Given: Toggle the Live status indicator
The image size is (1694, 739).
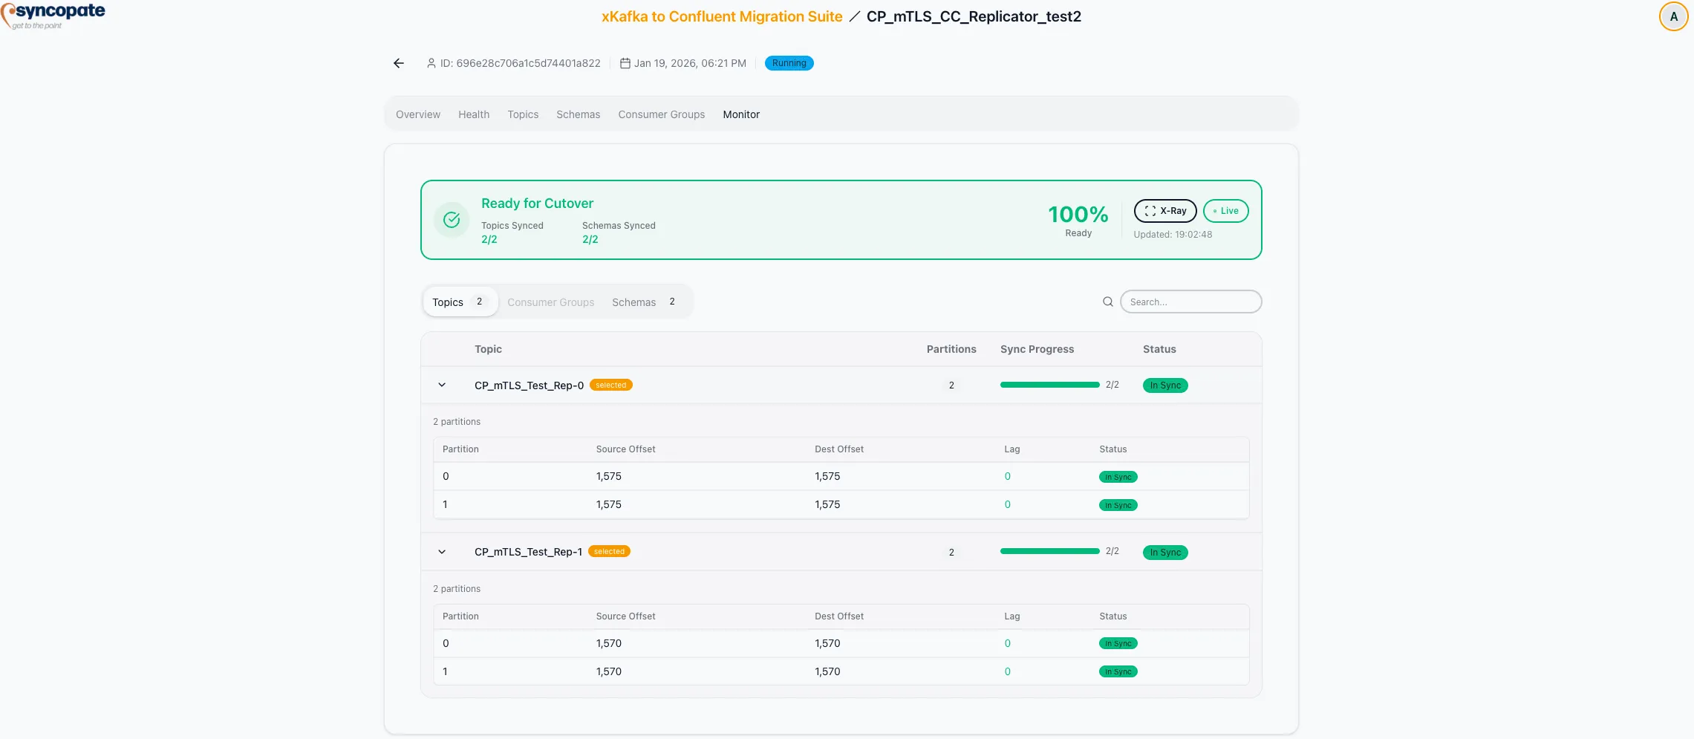Looking at the screenshot, I should (1225, 211).
